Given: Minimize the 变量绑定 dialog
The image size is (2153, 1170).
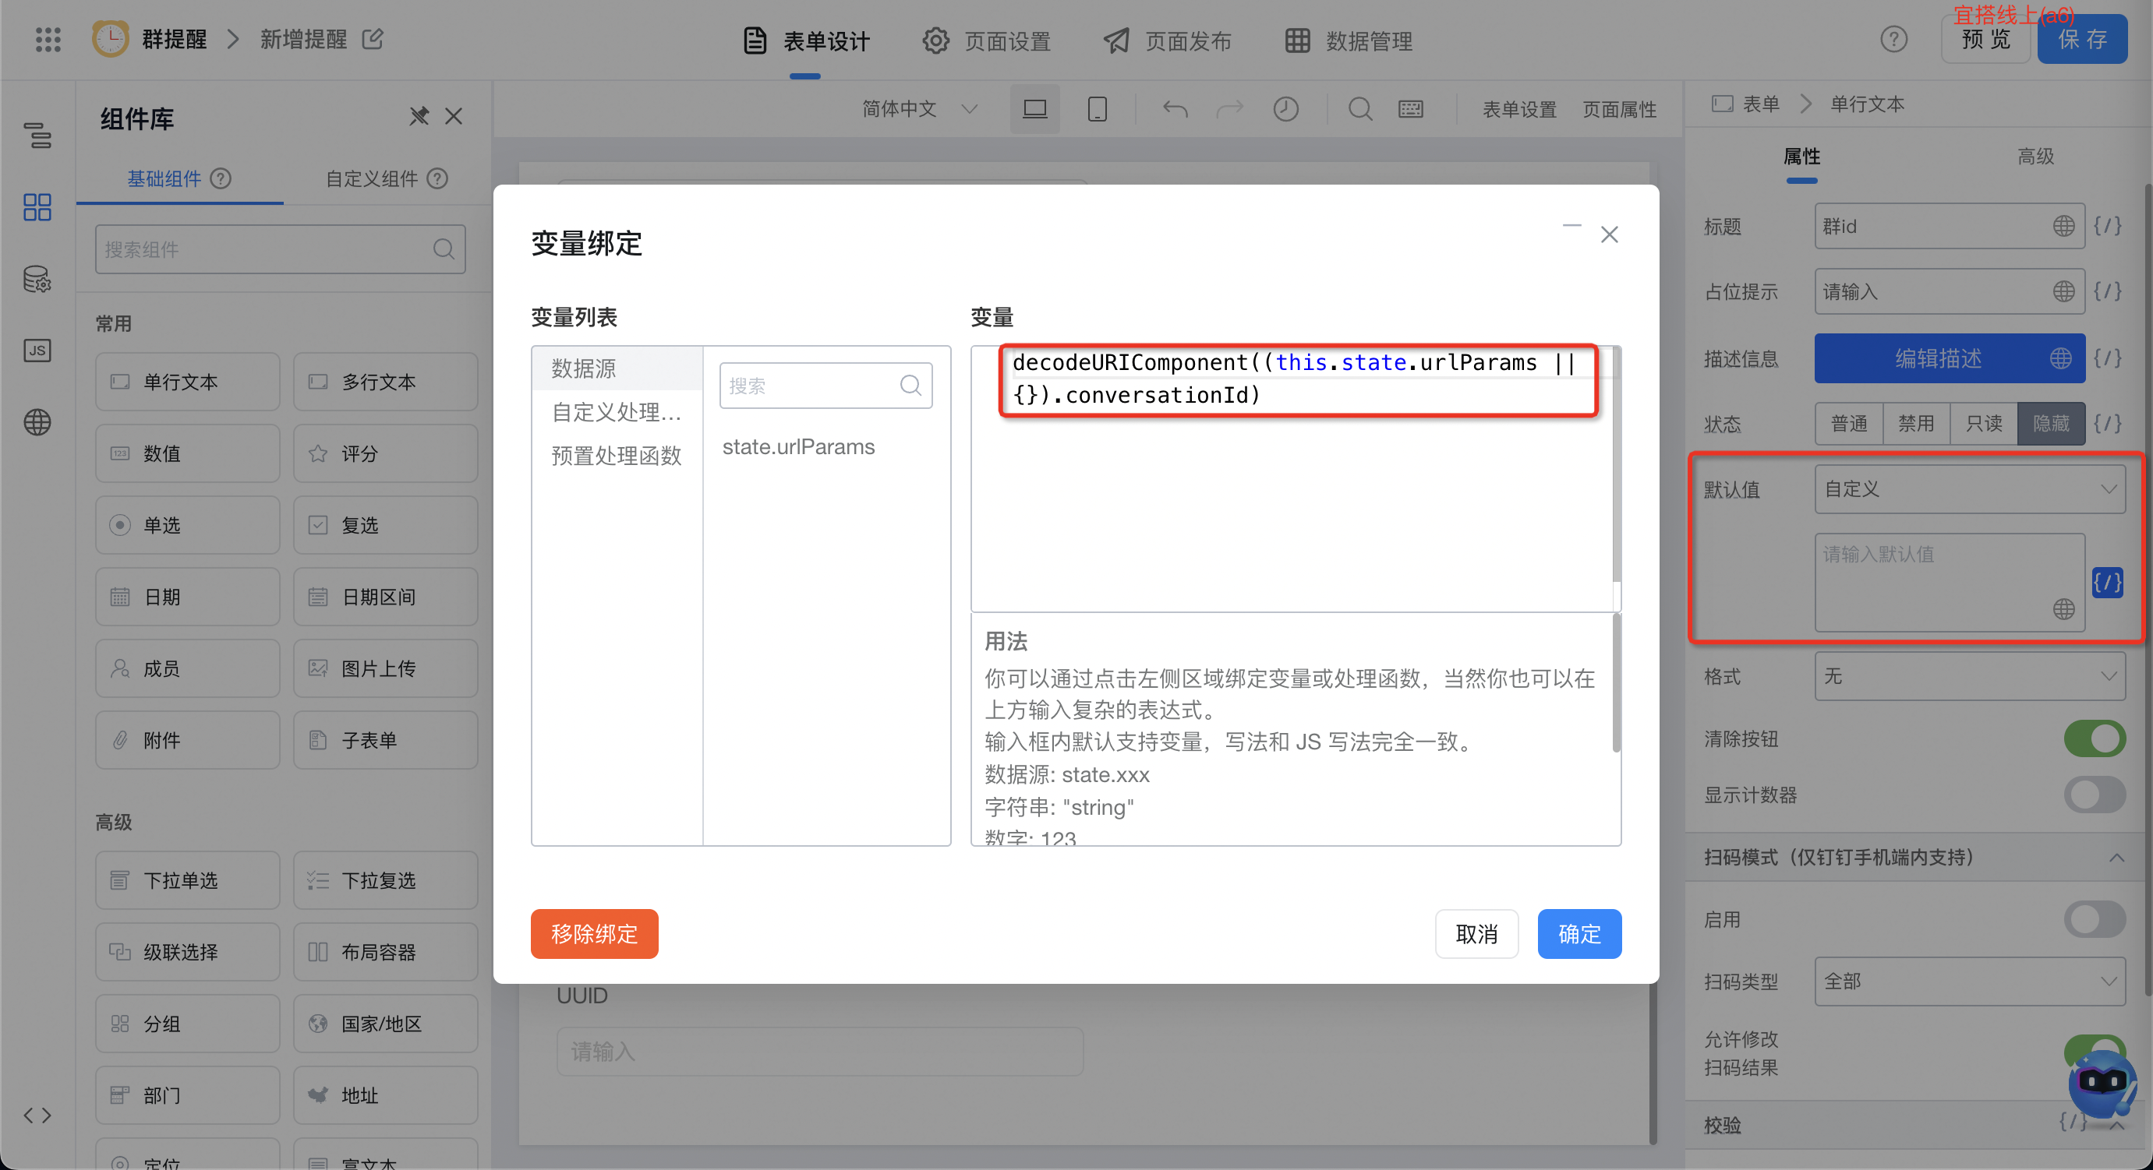Looking at the screenshot, I should pos(1572,225).
